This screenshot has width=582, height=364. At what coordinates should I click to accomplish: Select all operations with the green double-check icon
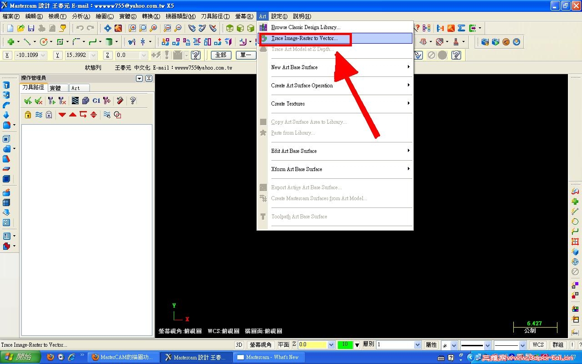28,101
